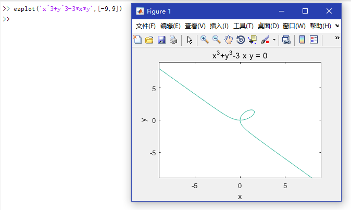Open the 查看(V) menu
Image resolution: width=351 pixels, height=210 pixels.
pos(195,26)
